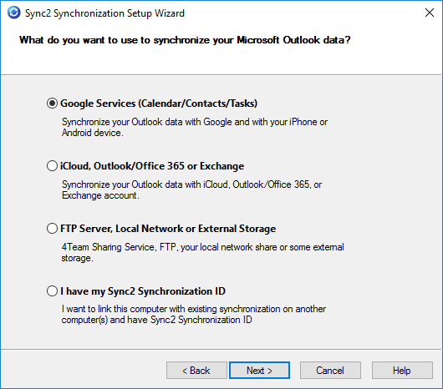Viewport: 443px width, 389px height.
Task: Click the Google Services (Calendar/Contacts/Tasks) label
Action: click(159, 104)
